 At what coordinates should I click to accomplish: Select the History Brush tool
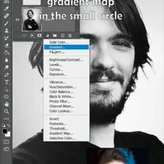[x=6, y=38]
